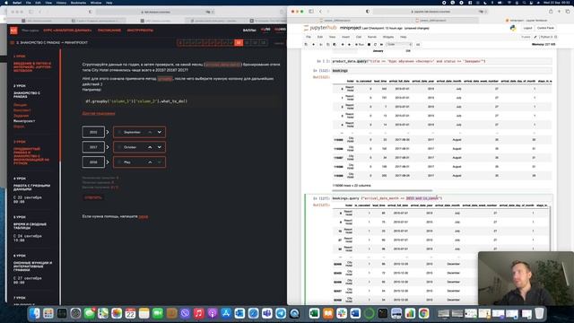
Task: Restart the kernel with the circular arrow
Action: coord(375,44)
